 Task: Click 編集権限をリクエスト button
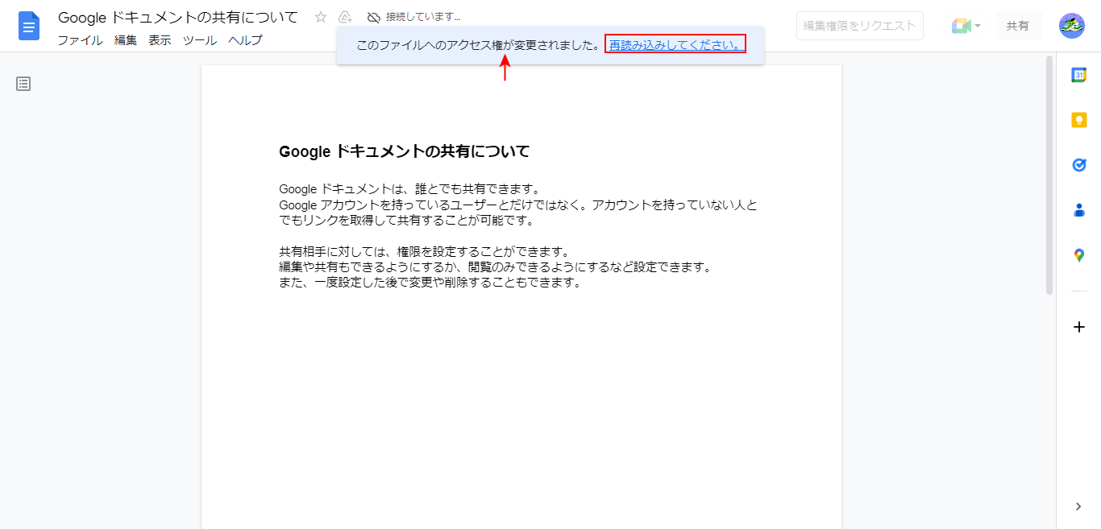pos(860,26)
